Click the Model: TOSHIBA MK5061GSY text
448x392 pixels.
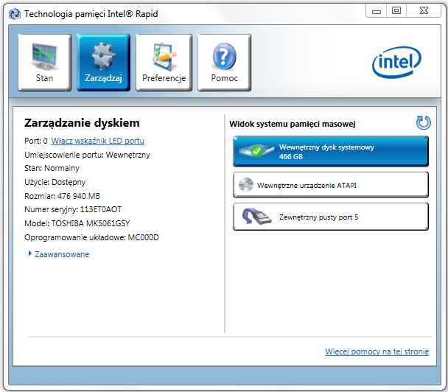77,223
